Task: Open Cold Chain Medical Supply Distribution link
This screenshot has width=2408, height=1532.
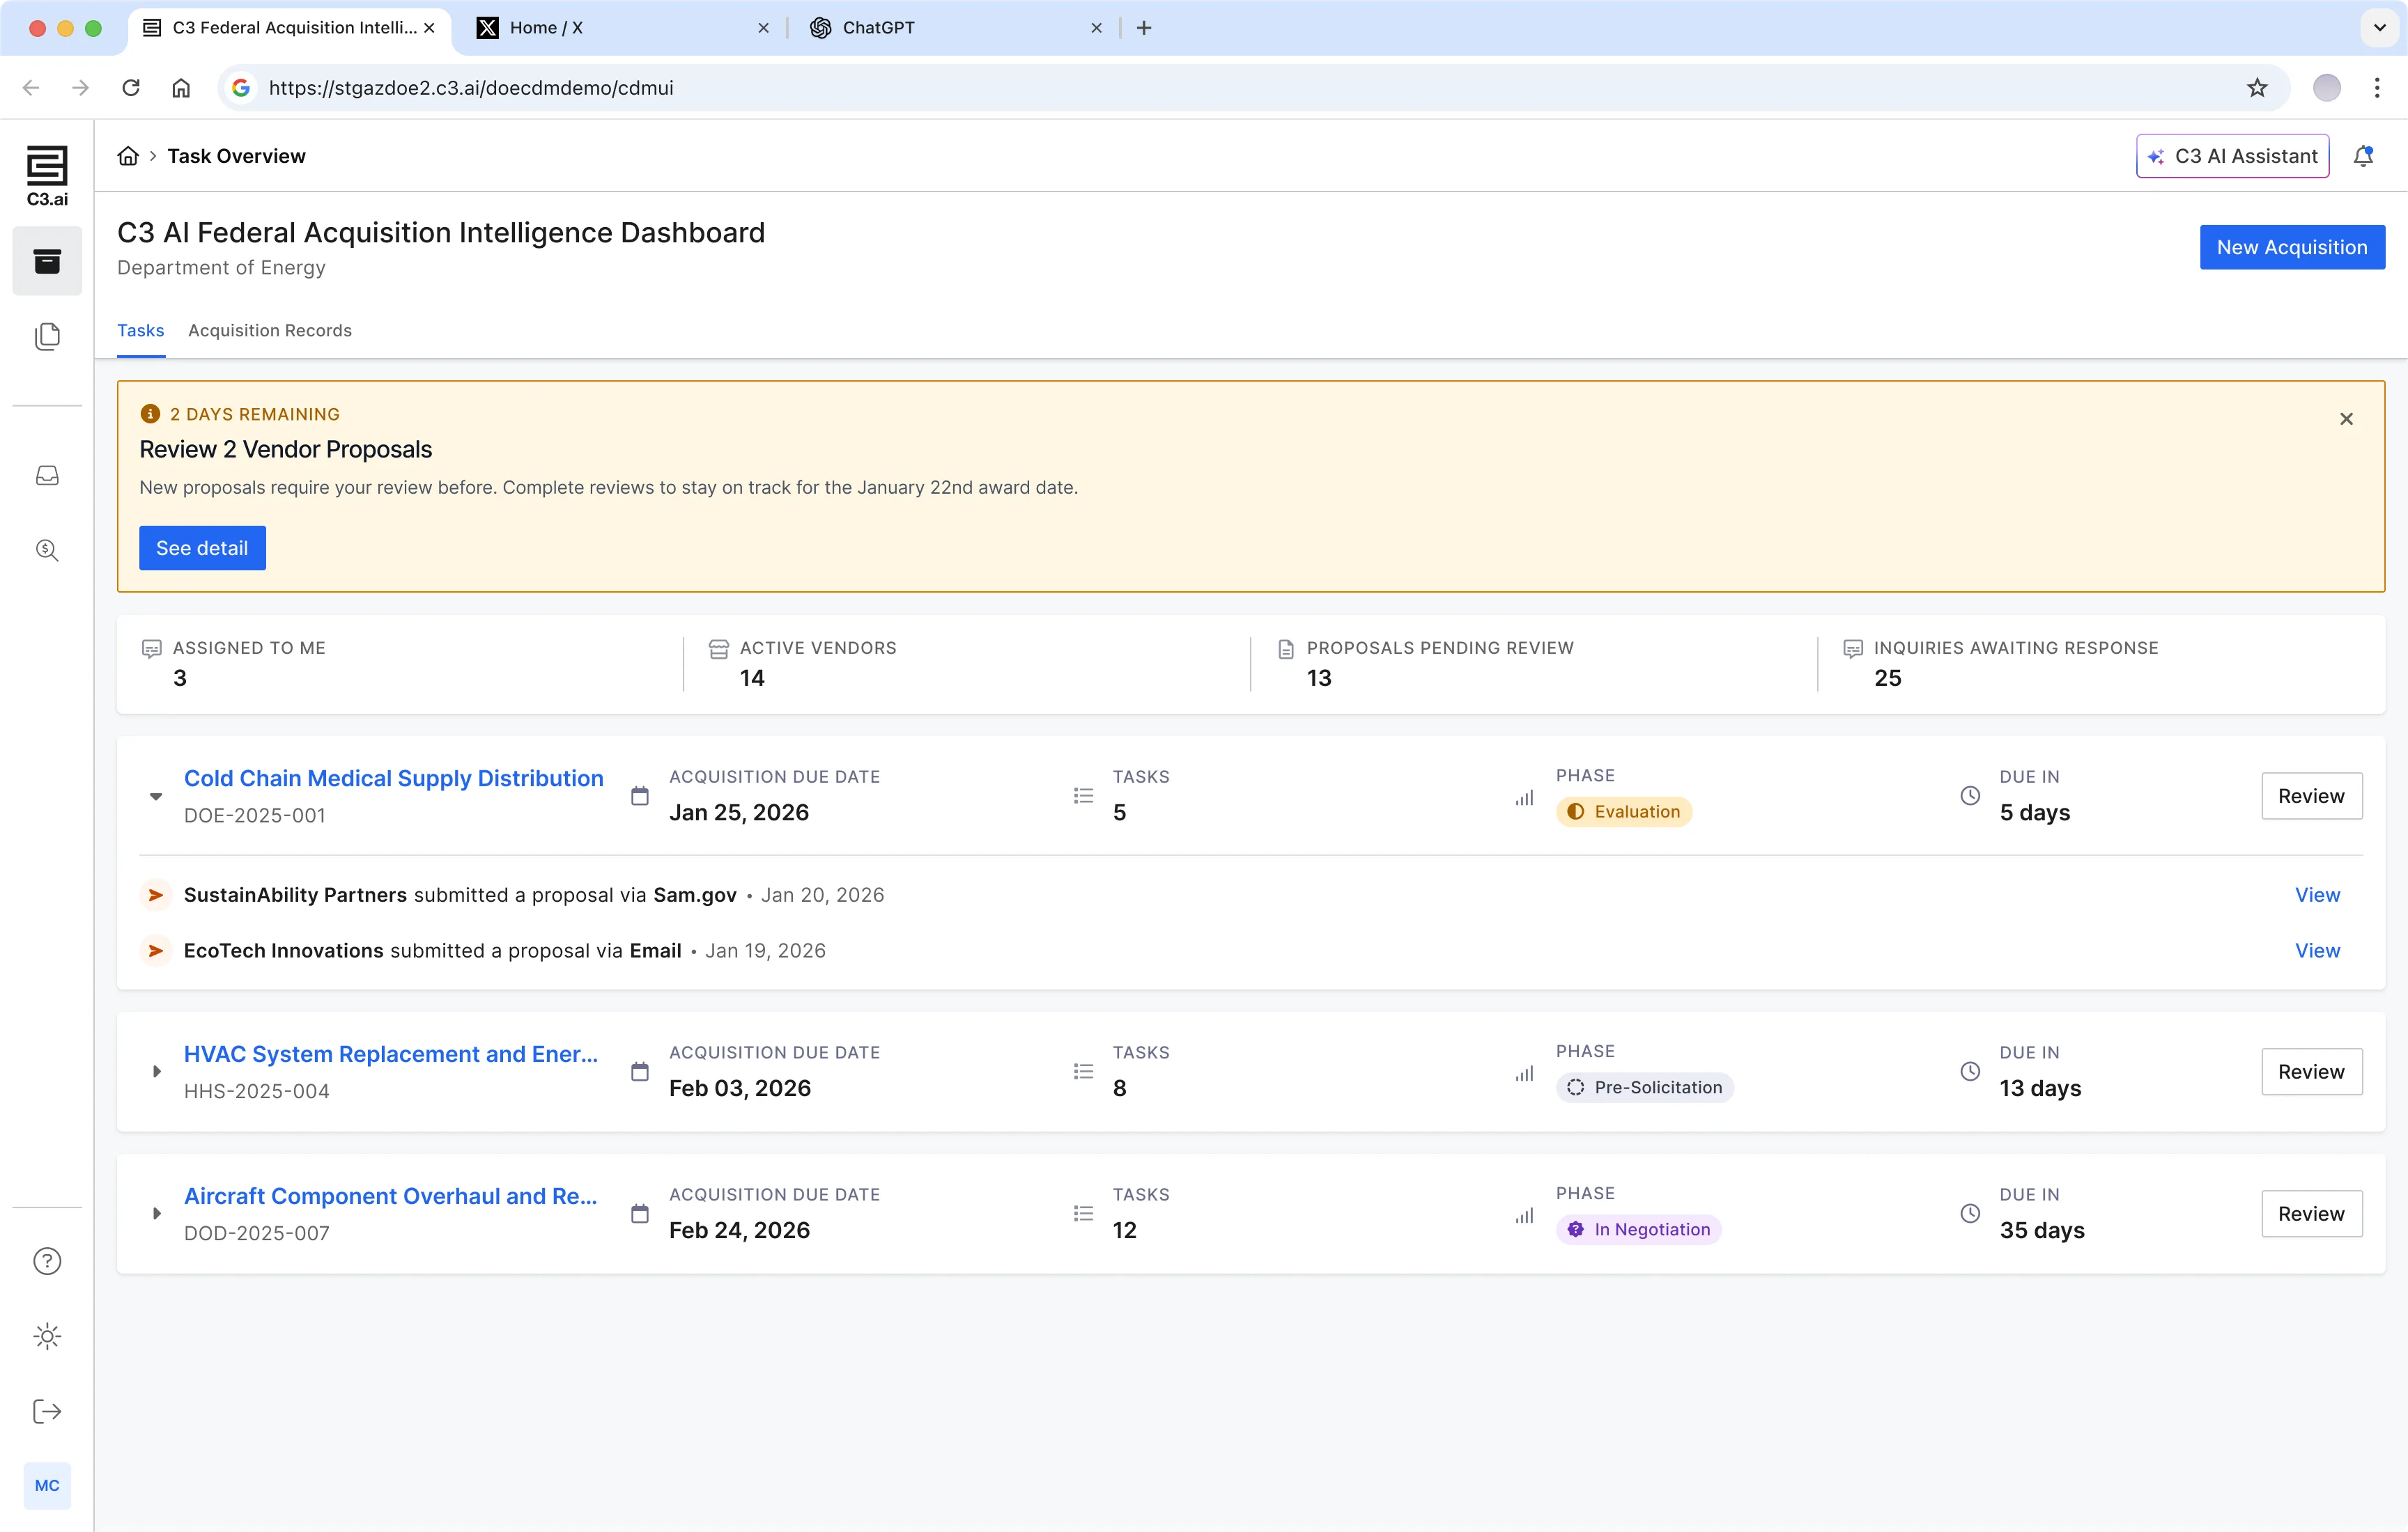Action: (x=394, y=779)
